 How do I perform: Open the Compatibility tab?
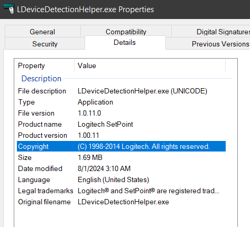(126, 31)
